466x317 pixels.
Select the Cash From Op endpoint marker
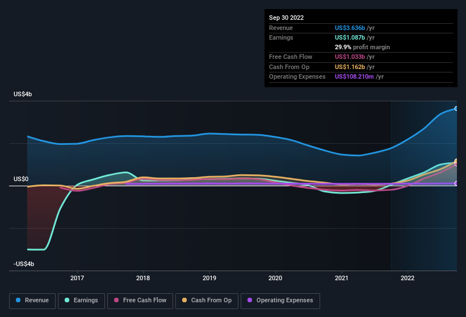[456, 161]
